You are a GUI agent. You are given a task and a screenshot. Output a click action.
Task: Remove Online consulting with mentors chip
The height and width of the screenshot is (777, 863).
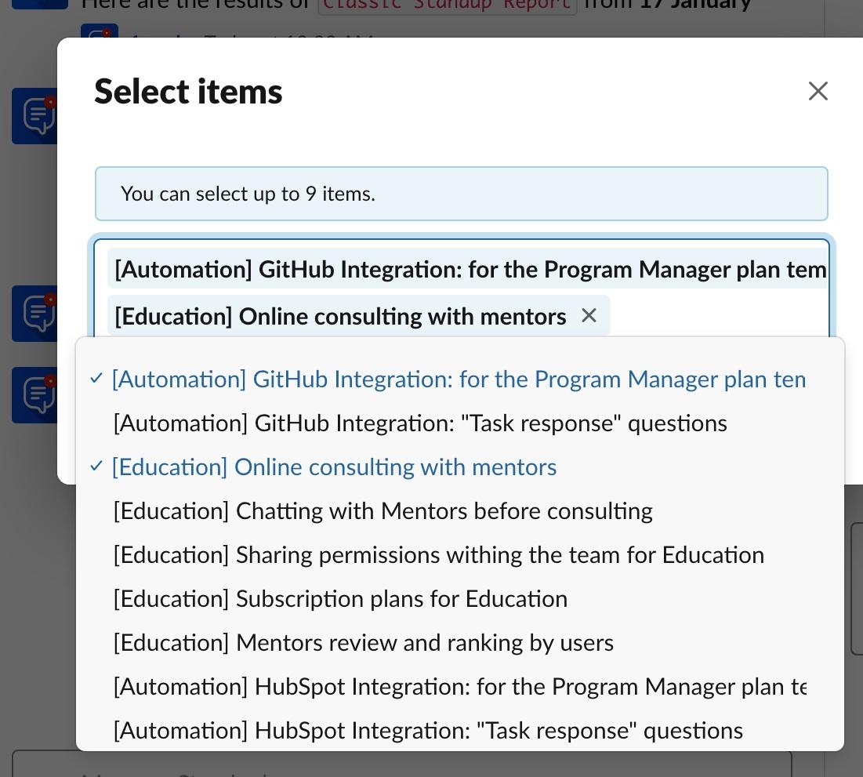click(589, 316)
